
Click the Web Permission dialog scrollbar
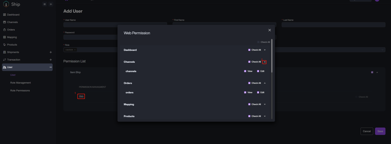(272, 56)
